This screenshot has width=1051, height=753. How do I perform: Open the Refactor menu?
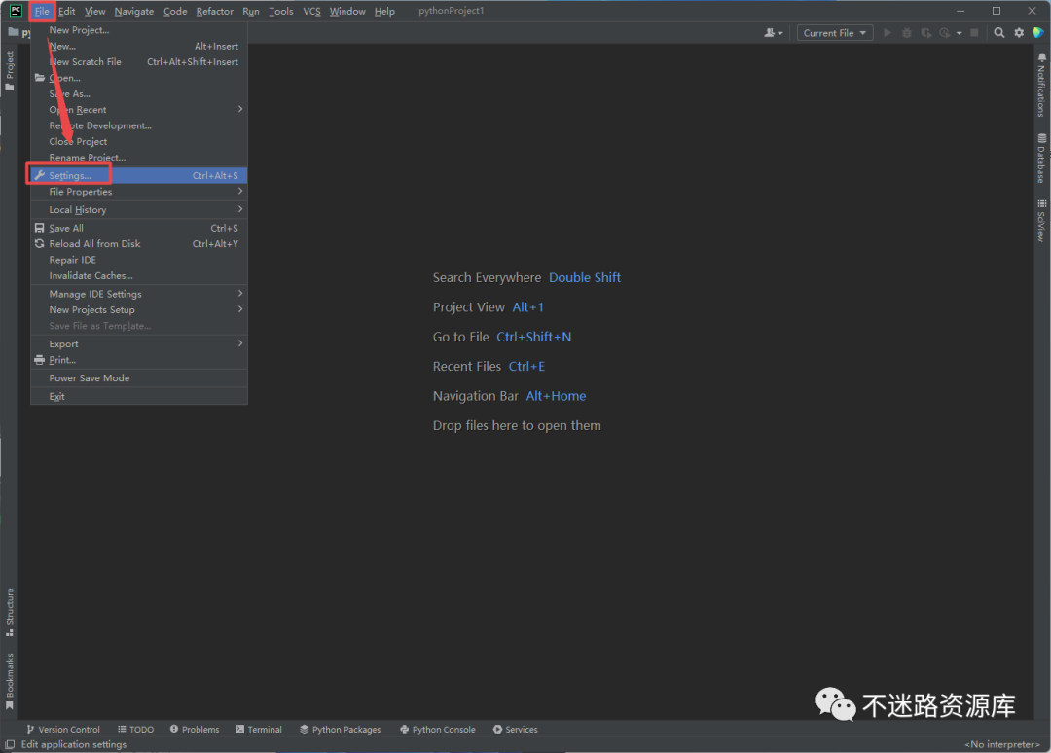[x=214, y=12]
